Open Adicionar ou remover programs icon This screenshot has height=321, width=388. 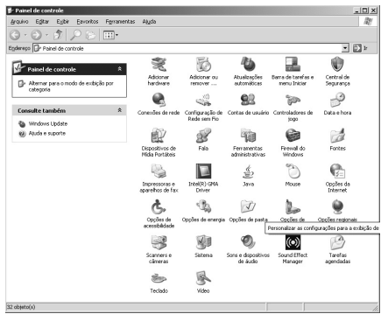pyautogui.click(x=203, y=65)
